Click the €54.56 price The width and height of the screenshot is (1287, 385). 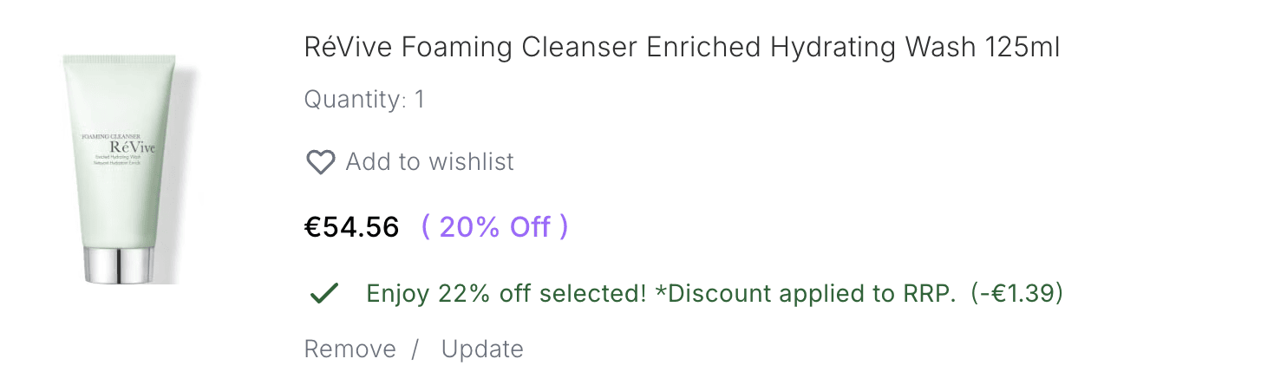coord(351,227)
